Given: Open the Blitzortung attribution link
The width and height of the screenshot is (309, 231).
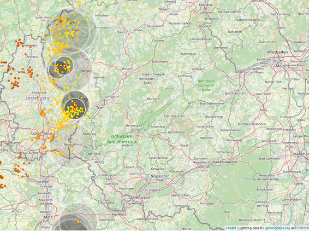Looking at the screenshot, I should [303, 228].
